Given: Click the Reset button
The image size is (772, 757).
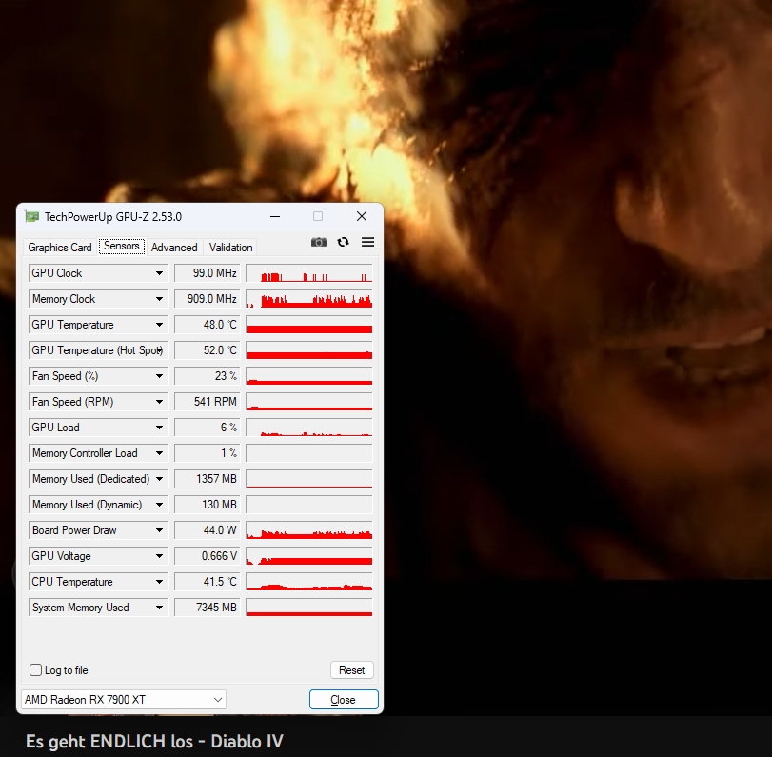Looking at the screenshot, I should coord(351,669).
